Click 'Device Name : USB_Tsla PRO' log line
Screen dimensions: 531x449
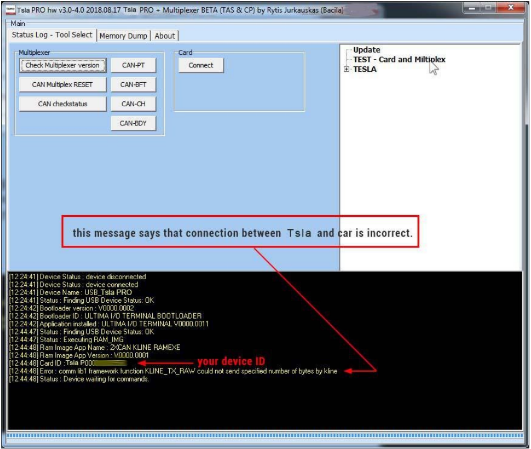(71, 292)
